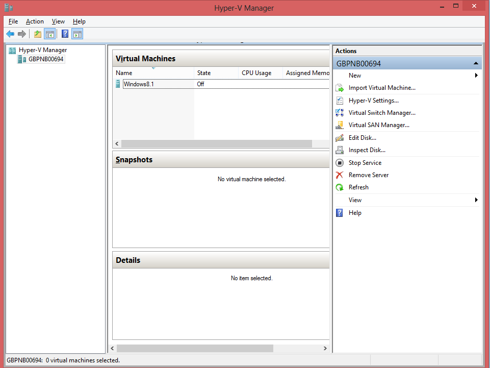Image resolution: width=490 pixels, height=368 pixels.
Task: Open Virtual Switch Manager... action
Action: point(382,113)
